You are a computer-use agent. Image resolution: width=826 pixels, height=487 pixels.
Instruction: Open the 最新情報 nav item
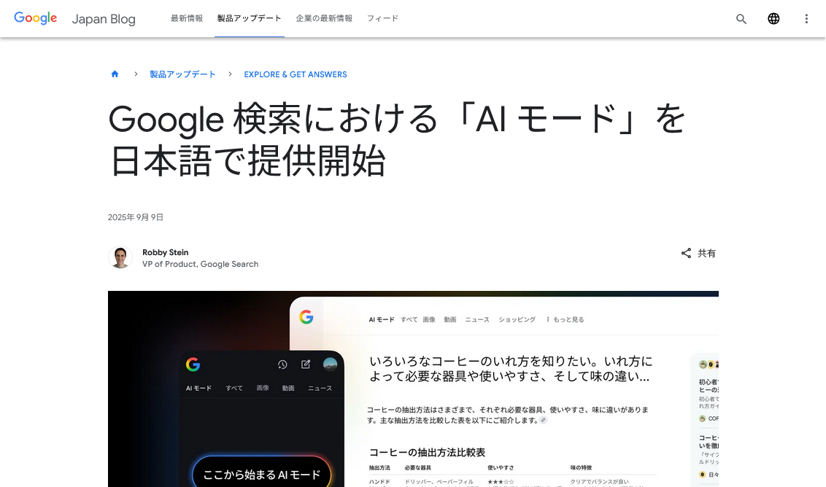pos(187,18)
